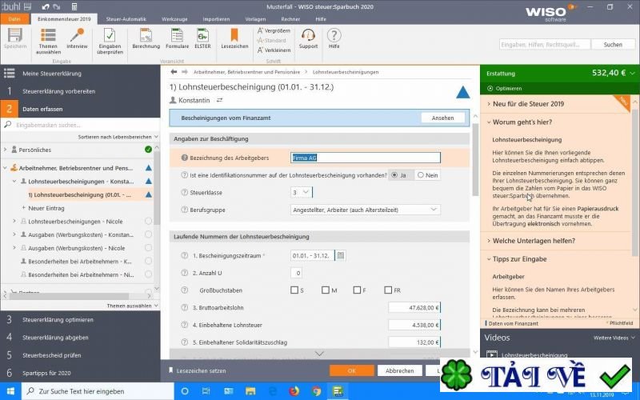
Task: Open the Erstattung amount dropdown chevron
Action: (632, 73)
